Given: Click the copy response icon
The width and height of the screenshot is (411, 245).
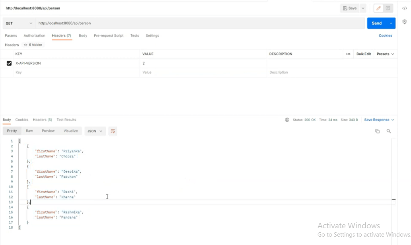Looking at the screenshot, I should click(x=378, y=131).
